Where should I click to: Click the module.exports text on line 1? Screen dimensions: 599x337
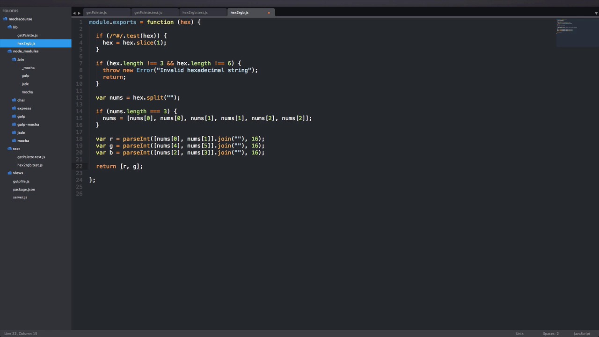113,22
